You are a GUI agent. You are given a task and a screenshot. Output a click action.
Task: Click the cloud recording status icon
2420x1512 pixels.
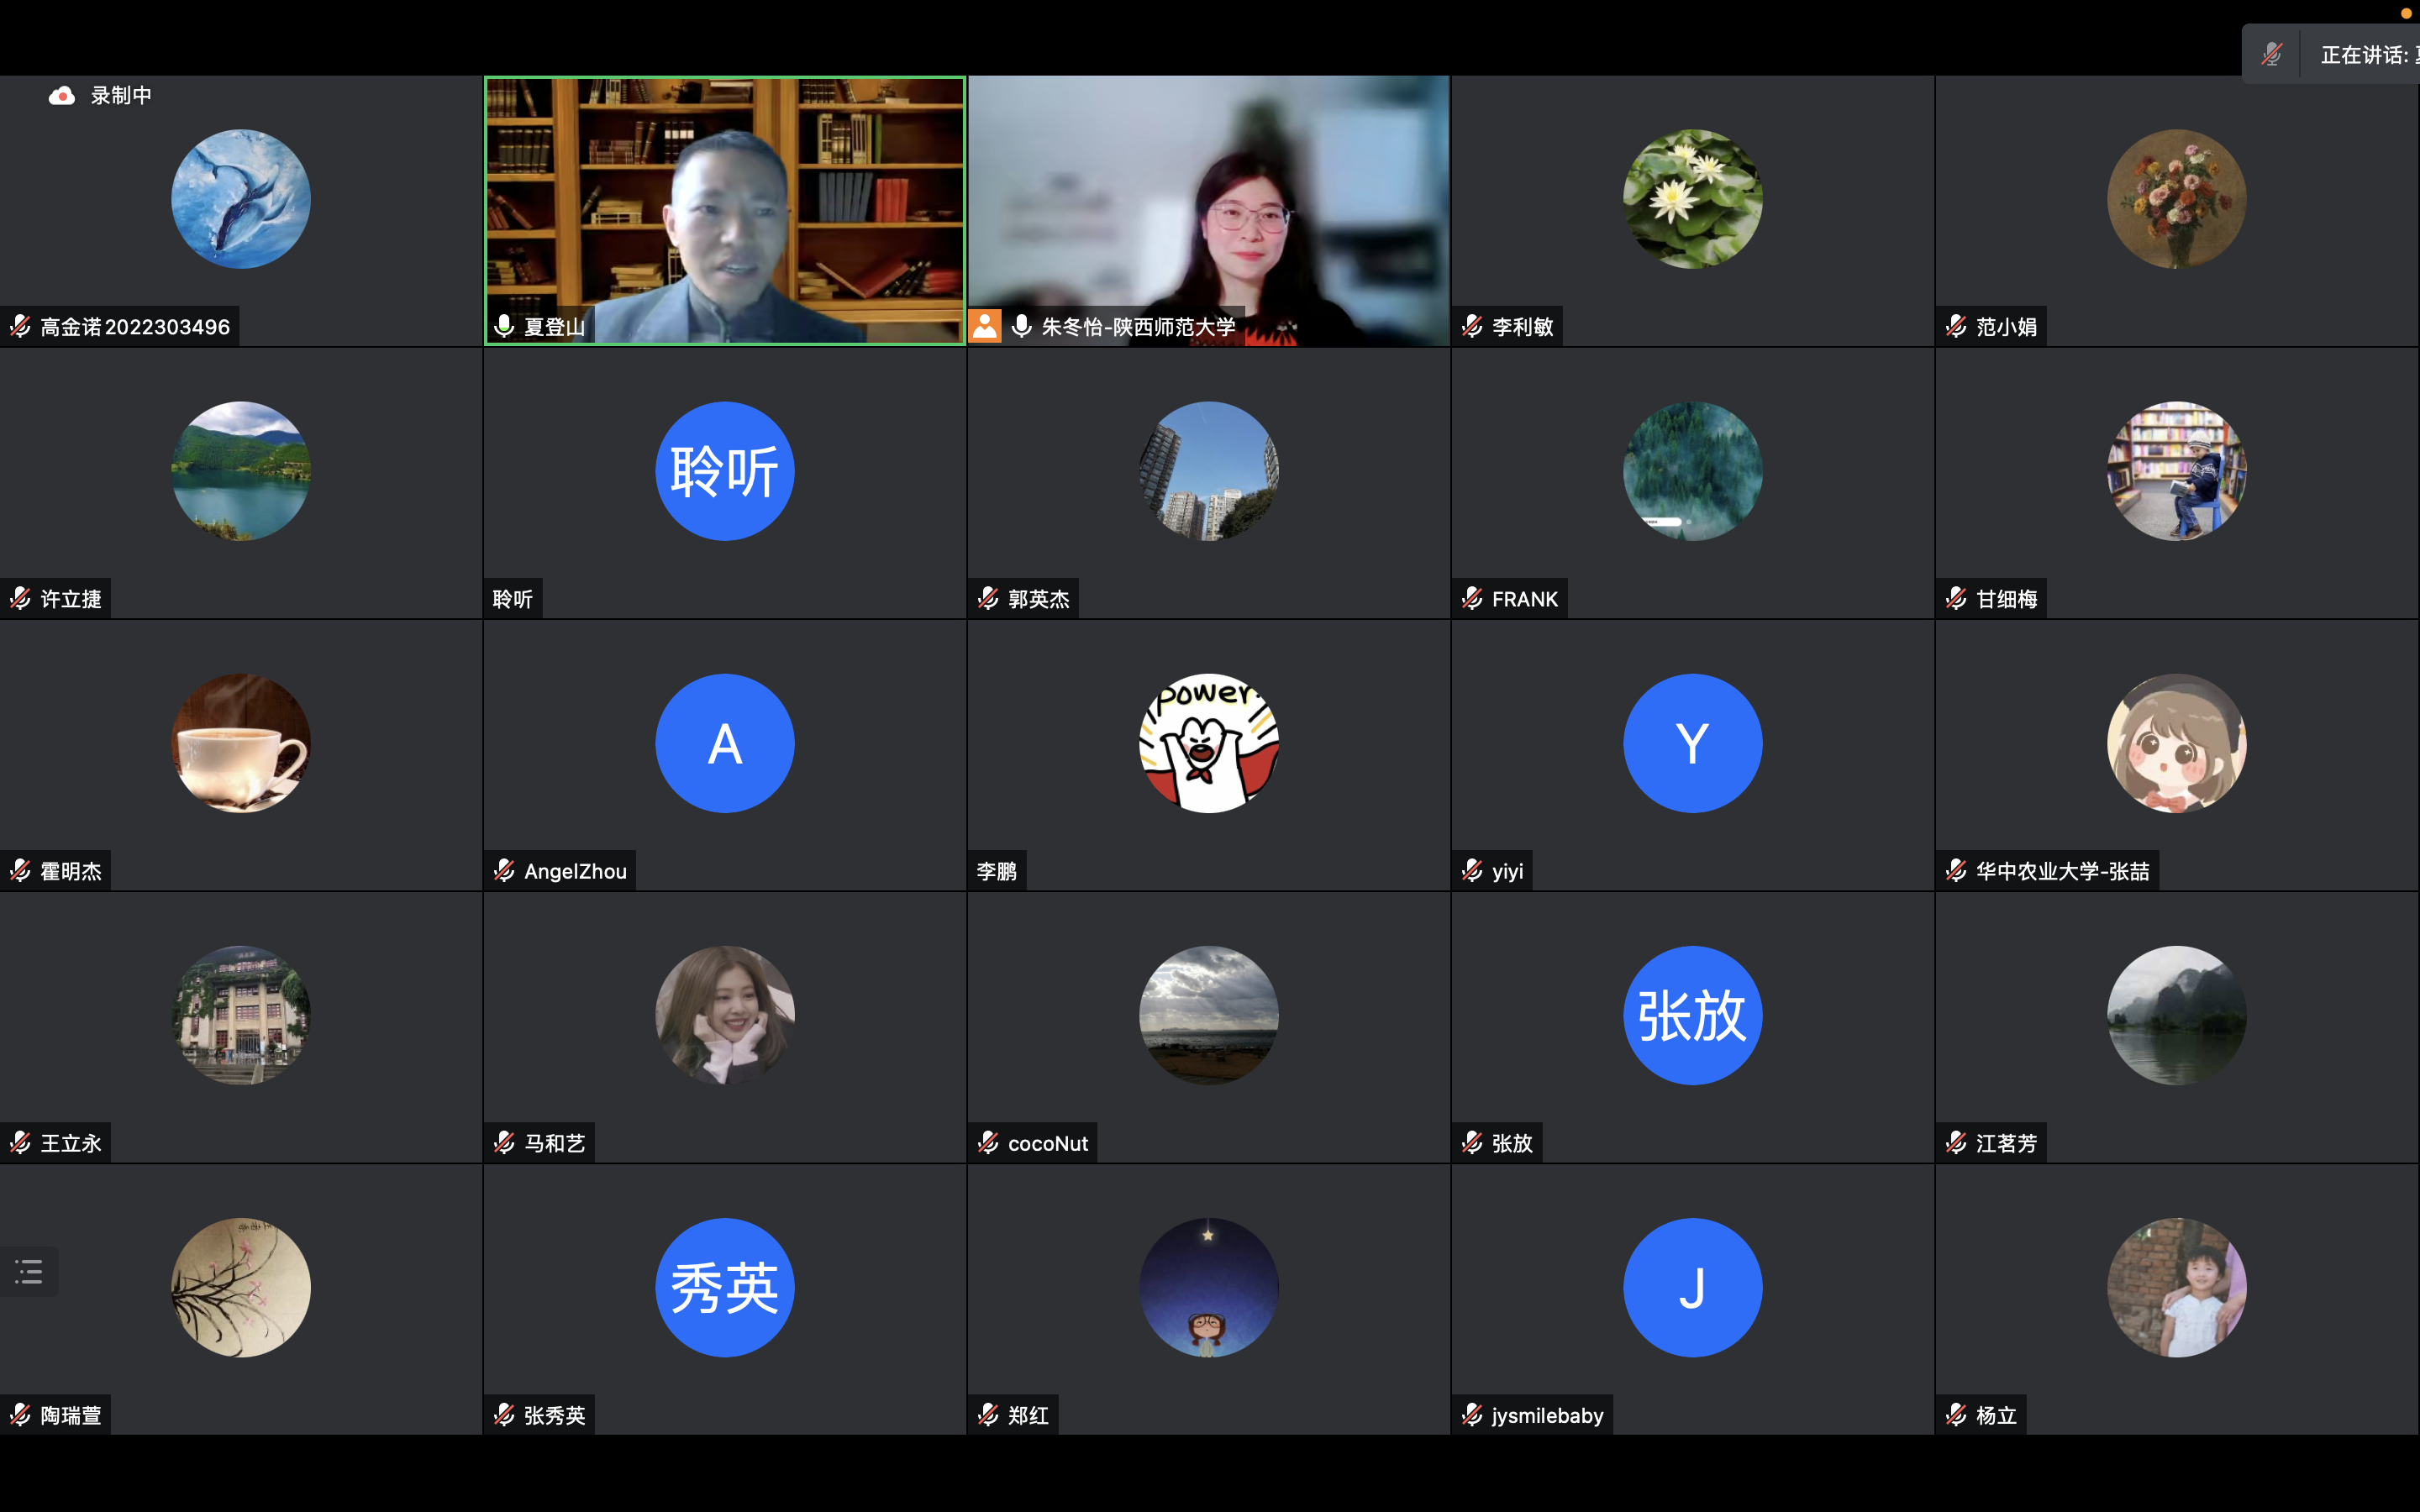pos(62,96)
